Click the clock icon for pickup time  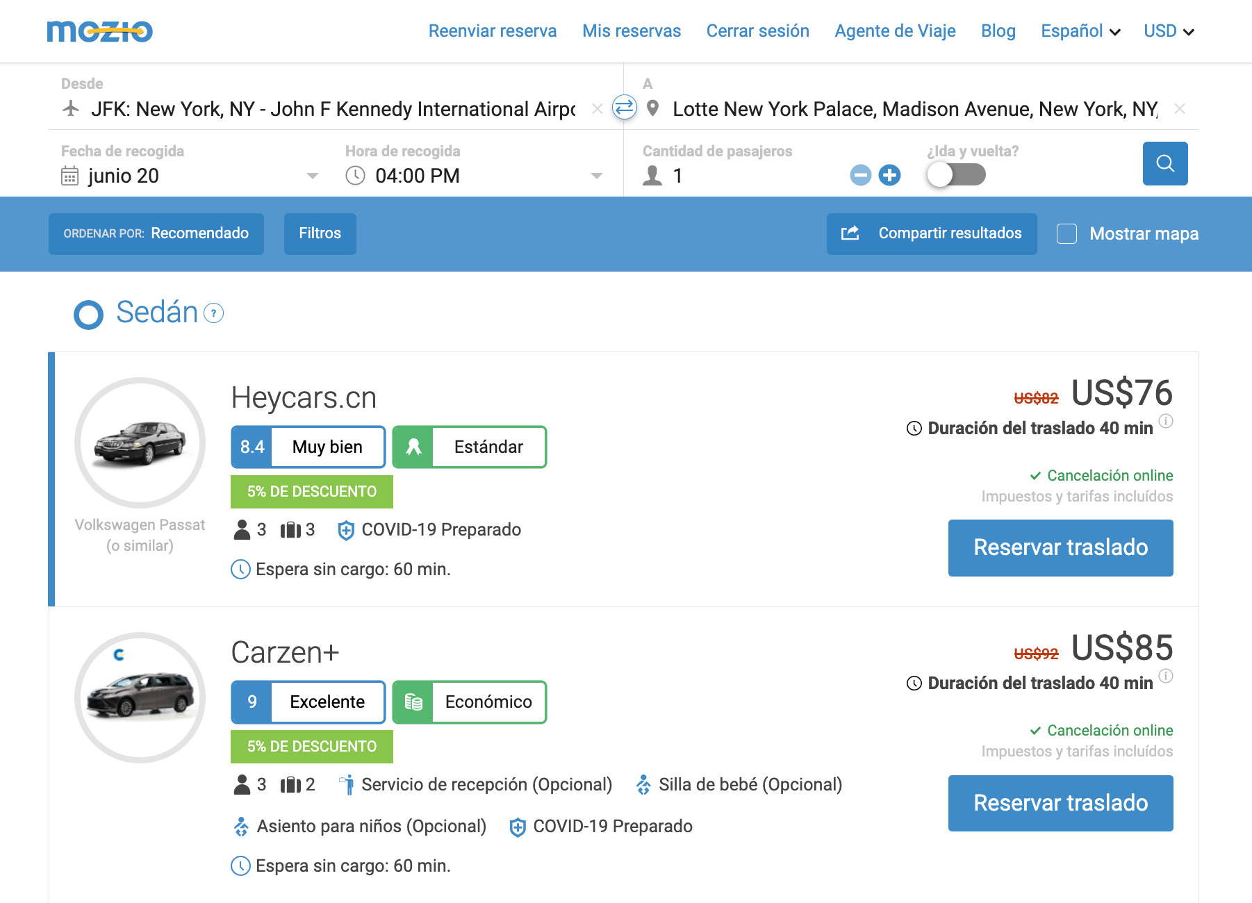(x=355, y=176)
